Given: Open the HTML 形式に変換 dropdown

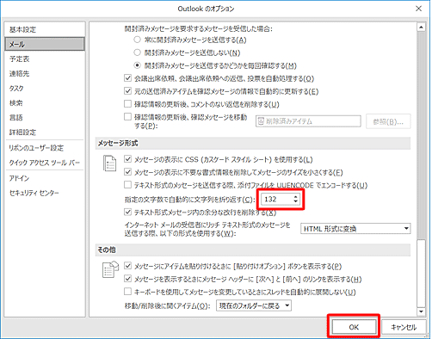Looking at the screenshot, I should coord(355,229).
